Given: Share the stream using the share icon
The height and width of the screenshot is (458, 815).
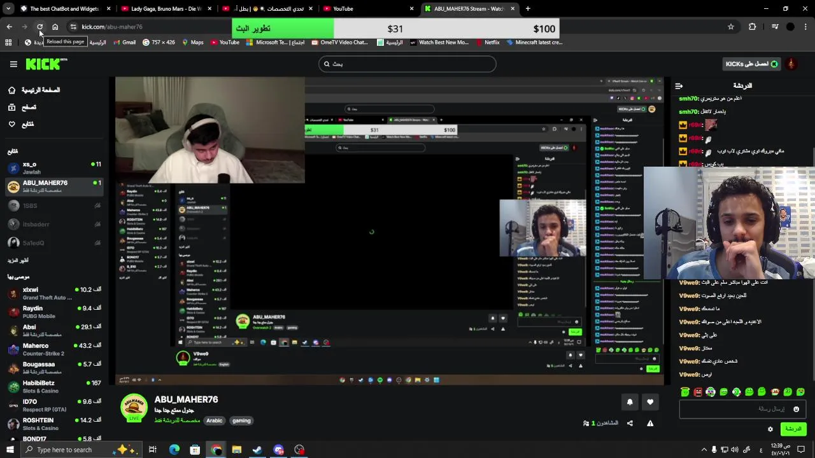Looking at the screenshot, I should (630, 423).
